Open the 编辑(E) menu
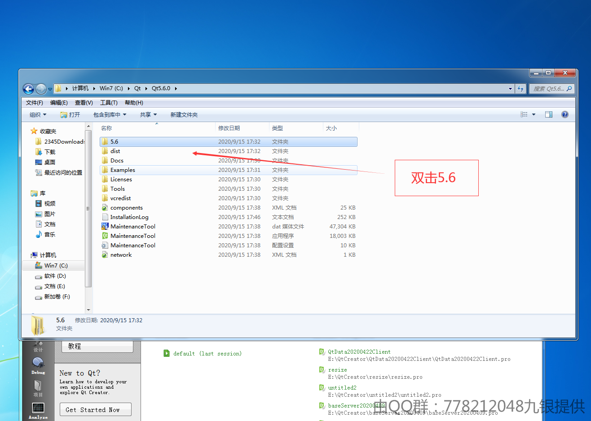The width and height of the screenshot is (591, 421). click(x=59, y=103)
